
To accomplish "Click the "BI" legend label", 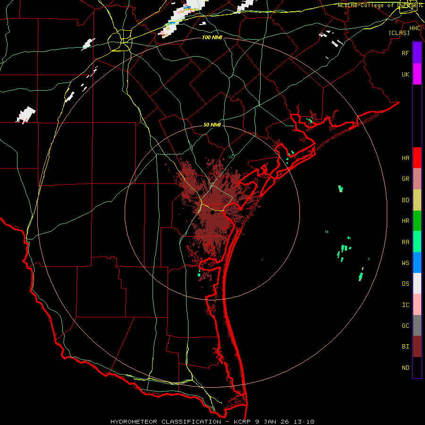I will (405, 347).
